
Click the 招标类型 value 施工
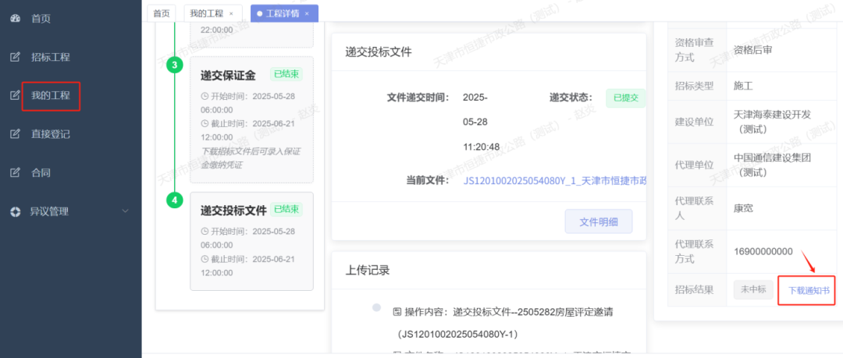tap(744, 86)
